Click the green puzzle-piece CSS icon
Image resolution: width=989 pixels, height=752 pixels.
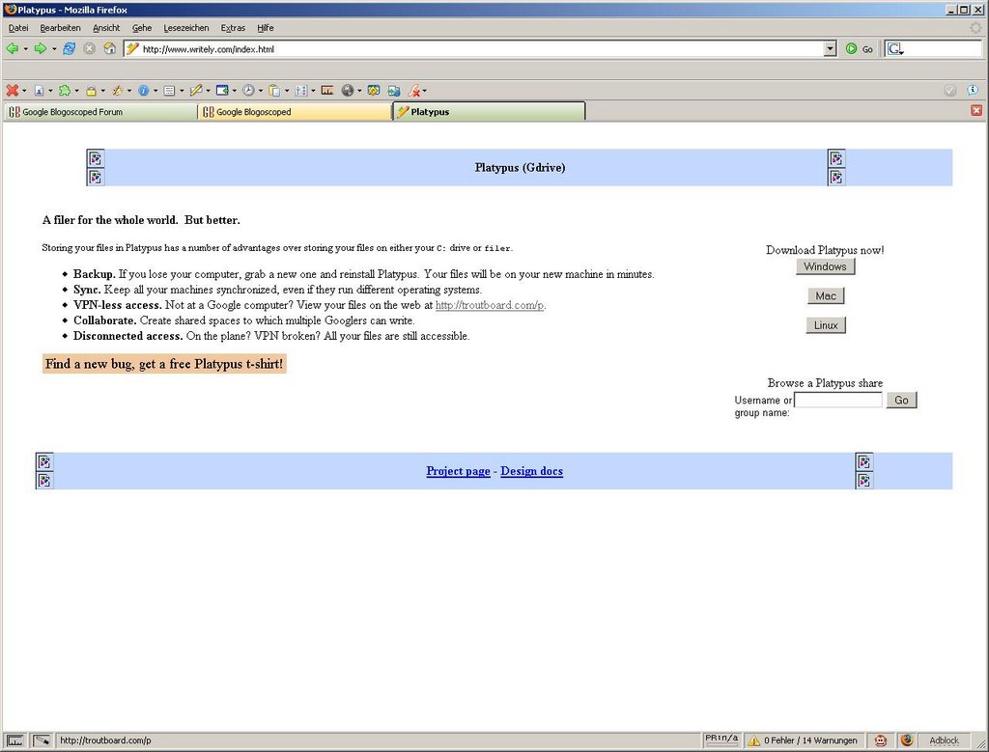pyautogui.click(x=65, y=91)
